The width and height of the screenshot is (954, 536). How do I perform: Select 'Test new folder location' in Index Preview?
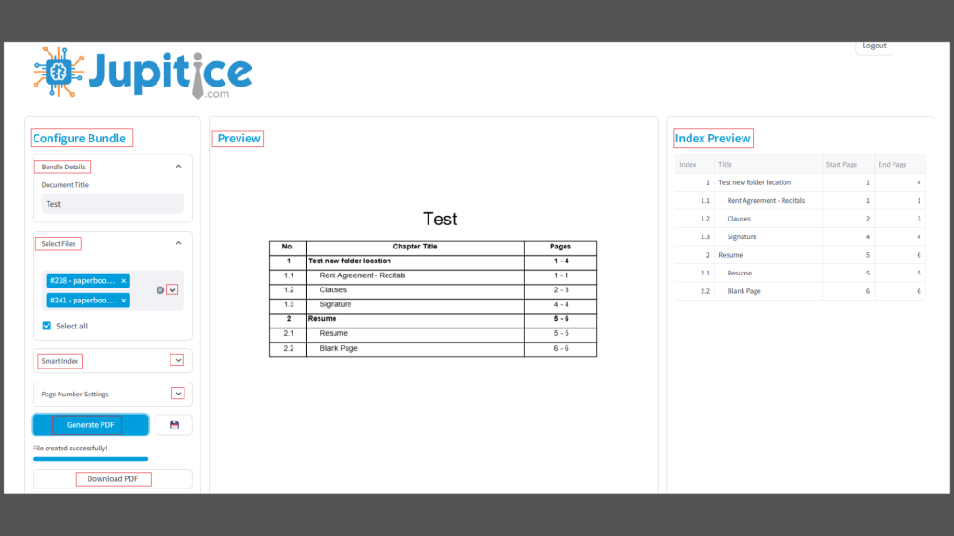(755, 182)
